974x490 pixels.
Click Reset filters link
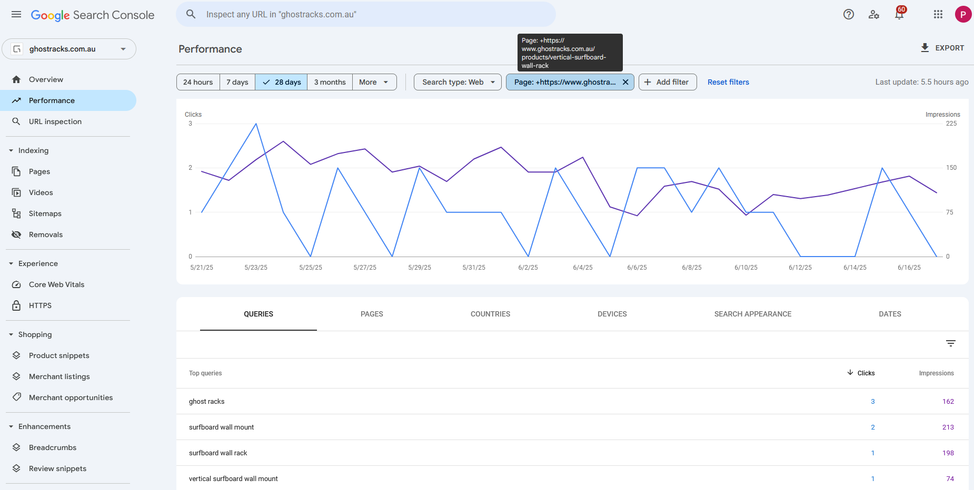click(728, 82)
